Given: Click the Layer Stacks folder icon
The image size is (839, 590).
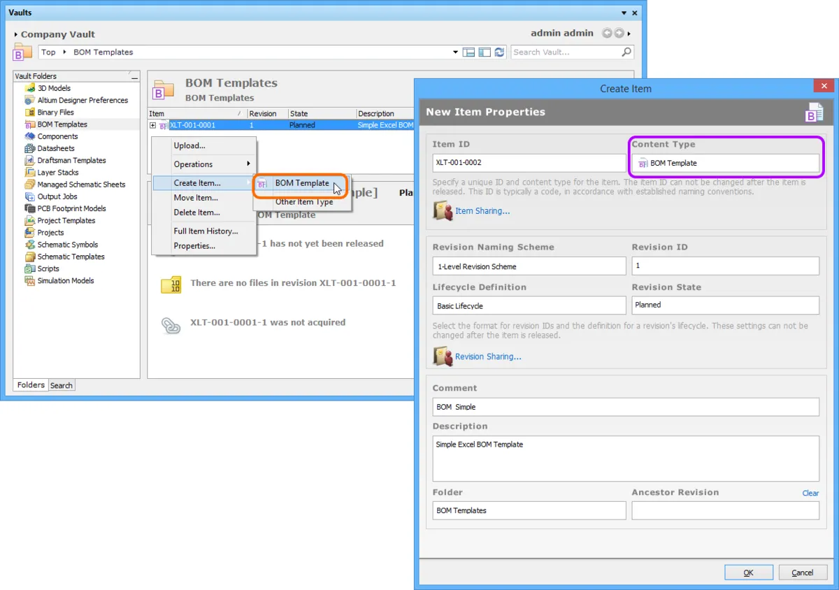Looking at the screenshot, I should [x=30, y=172].
